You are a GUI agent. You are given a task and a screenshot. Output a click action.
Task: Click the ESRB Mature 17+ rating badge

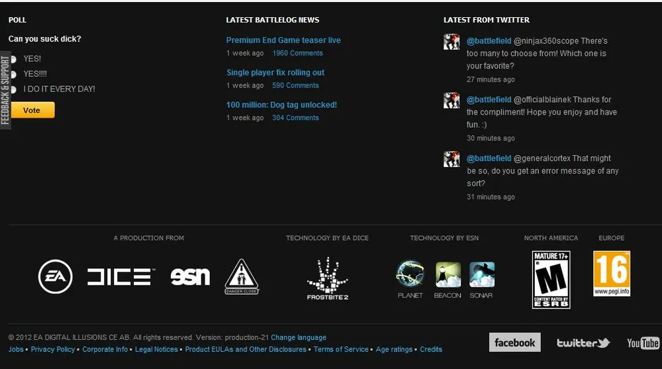pos(551,280)
